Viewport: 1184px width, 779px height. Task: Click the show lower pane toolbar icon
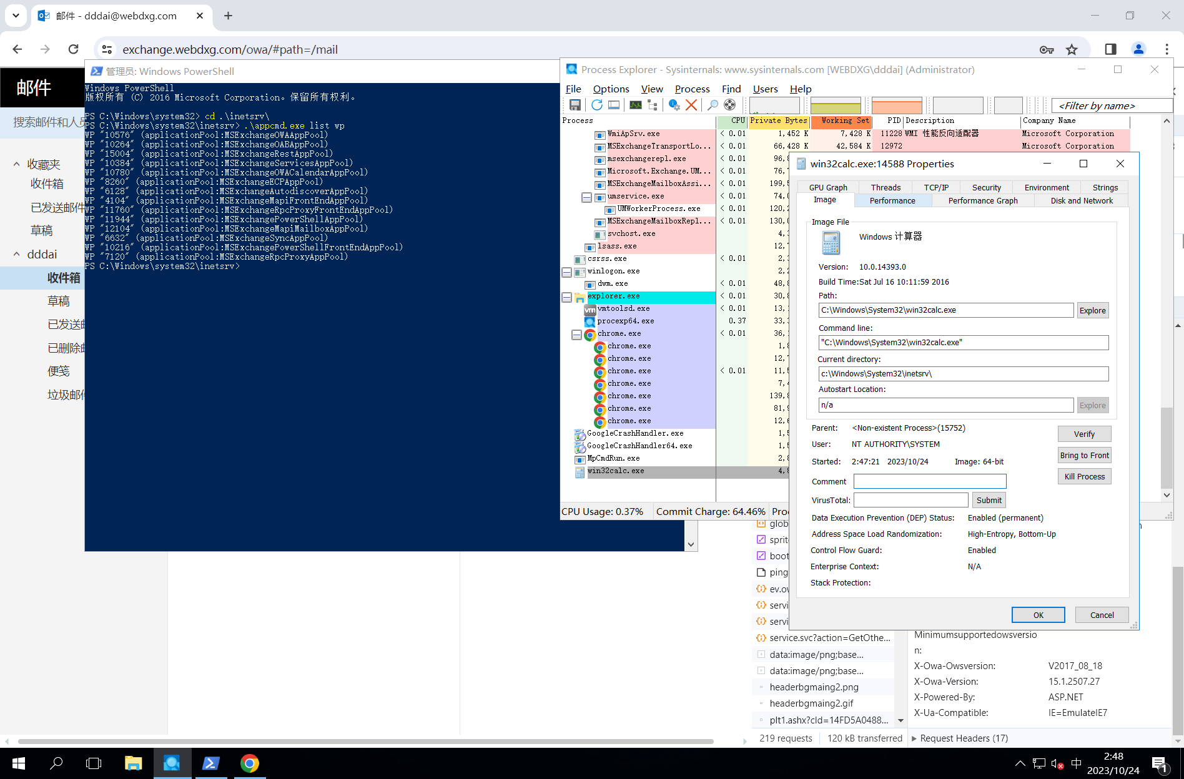[614, 105]
